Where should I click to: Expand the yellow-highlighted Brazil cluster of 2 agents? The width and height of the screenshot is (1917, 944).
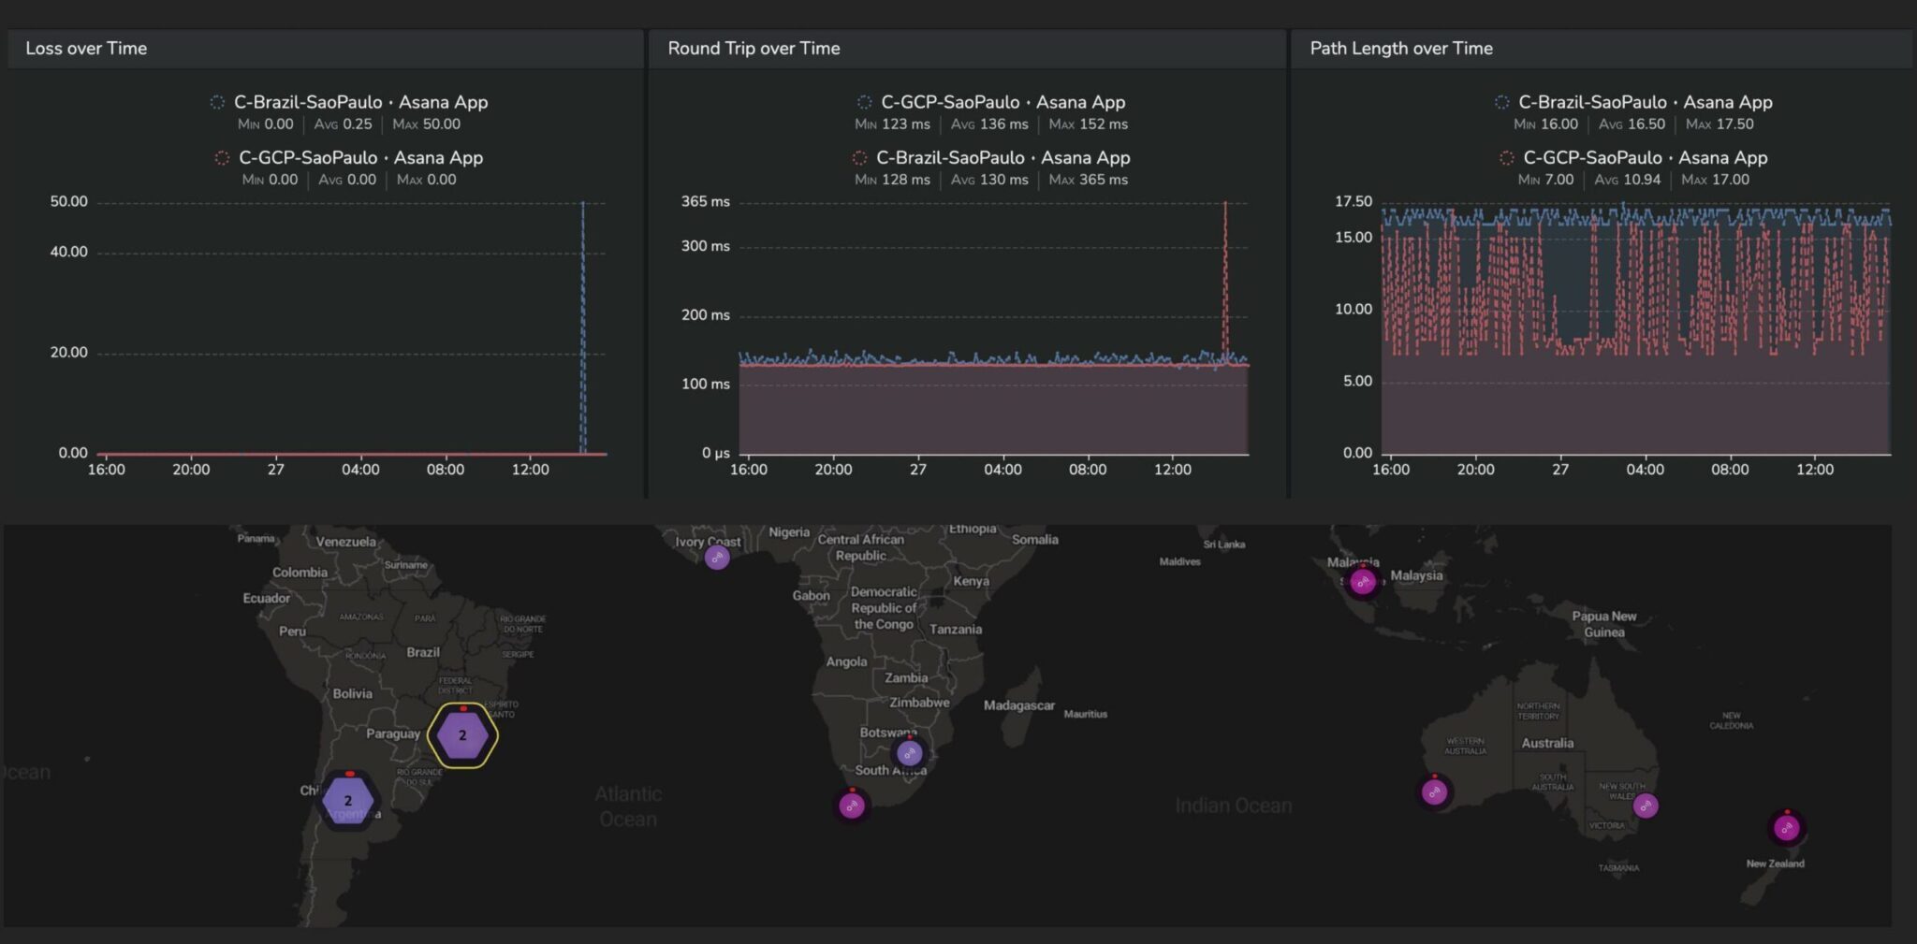pos(461,737)
